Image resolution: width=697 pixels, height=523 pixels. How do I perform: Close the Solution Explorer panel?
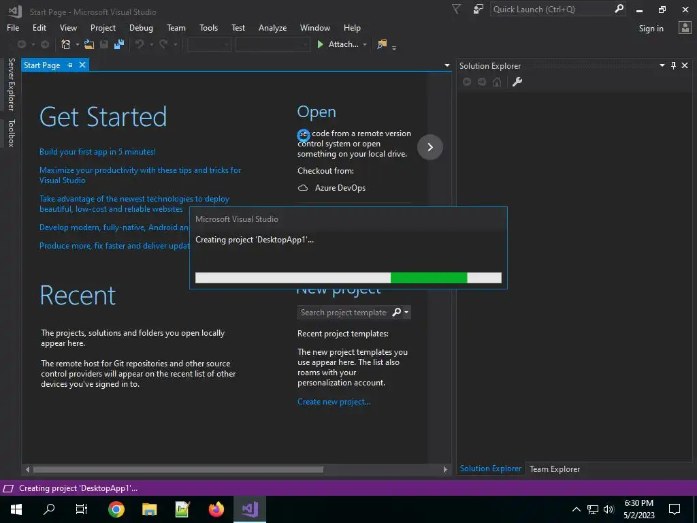(685, 65)
